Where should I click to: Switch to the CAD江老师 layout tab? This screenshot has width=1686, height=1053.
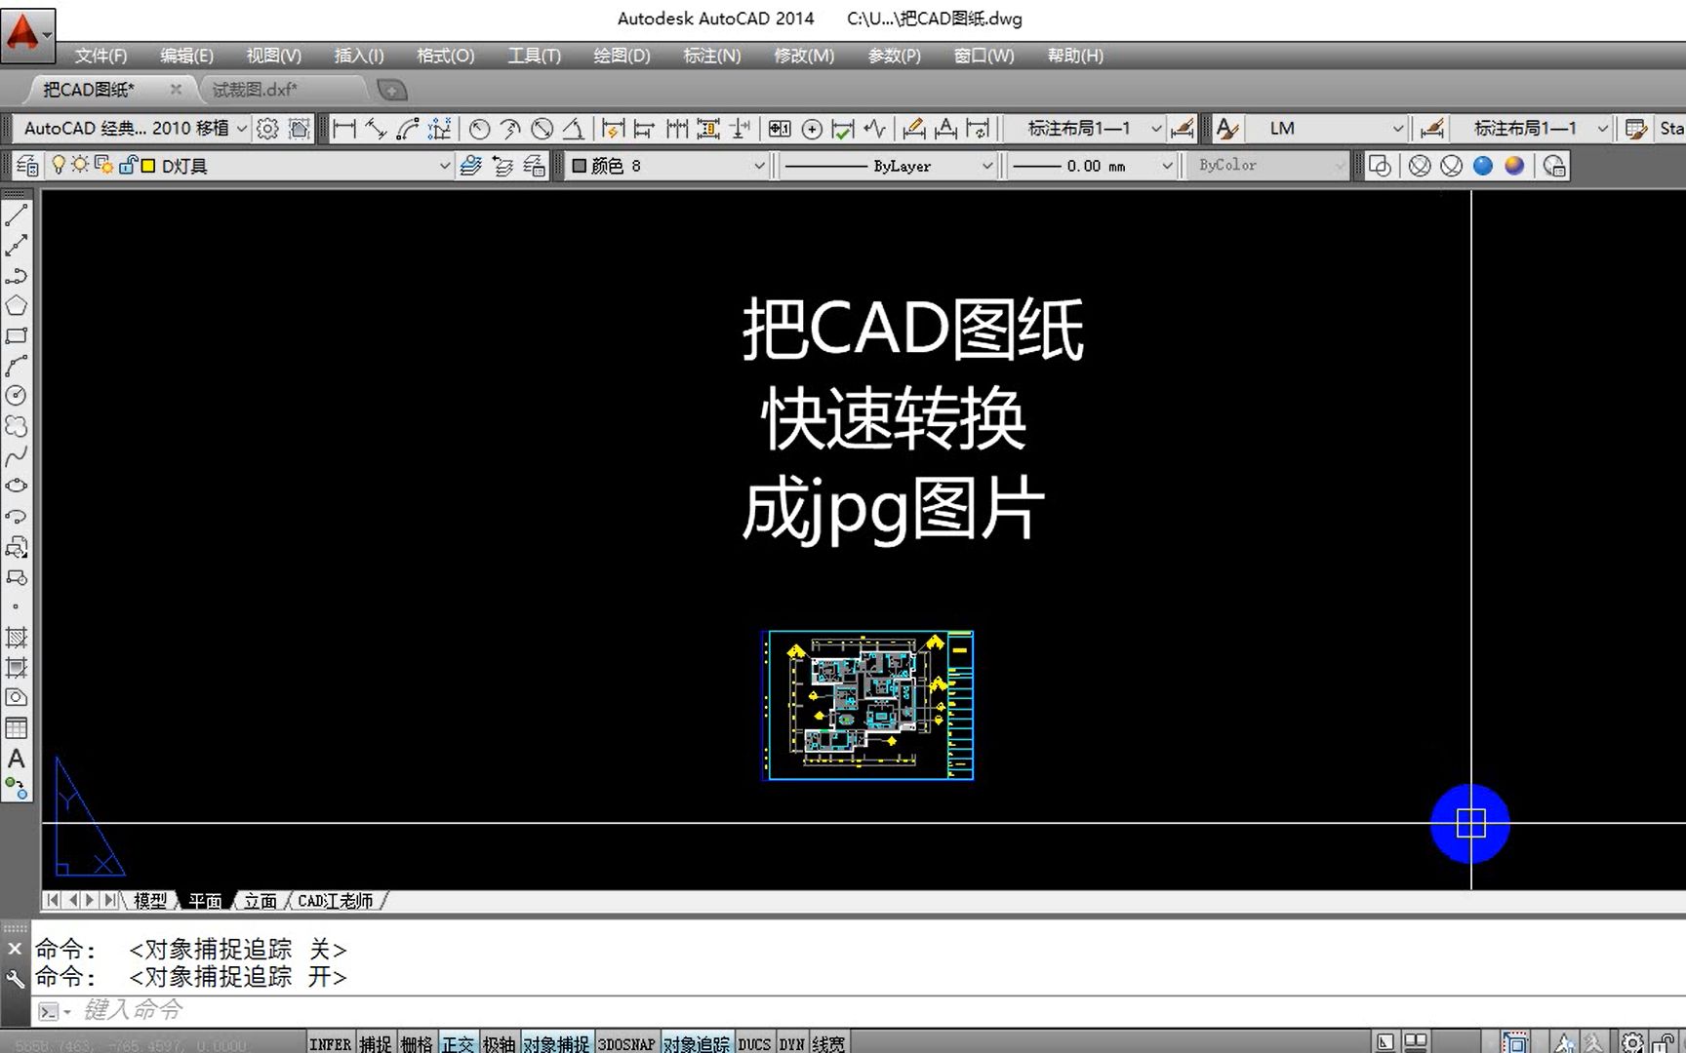pyautogui.click(x=336, y=901)
